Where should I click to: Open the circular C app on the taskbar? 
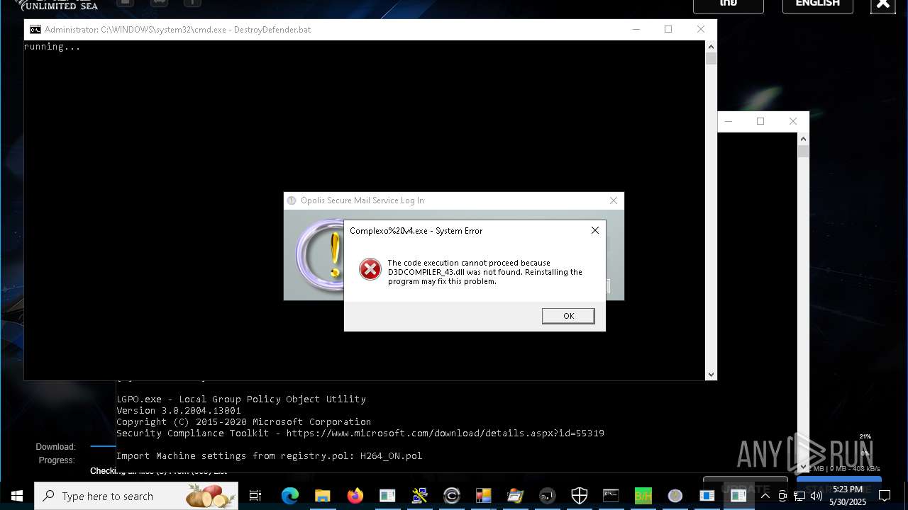[x=451, y=496]
